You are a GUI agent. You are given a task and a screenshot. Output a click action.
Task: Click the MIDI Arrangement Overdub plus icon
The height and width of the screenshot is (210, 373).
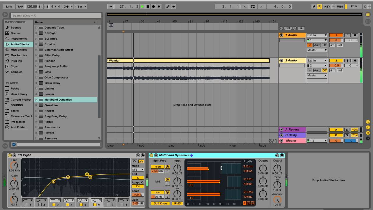(159, 6)
